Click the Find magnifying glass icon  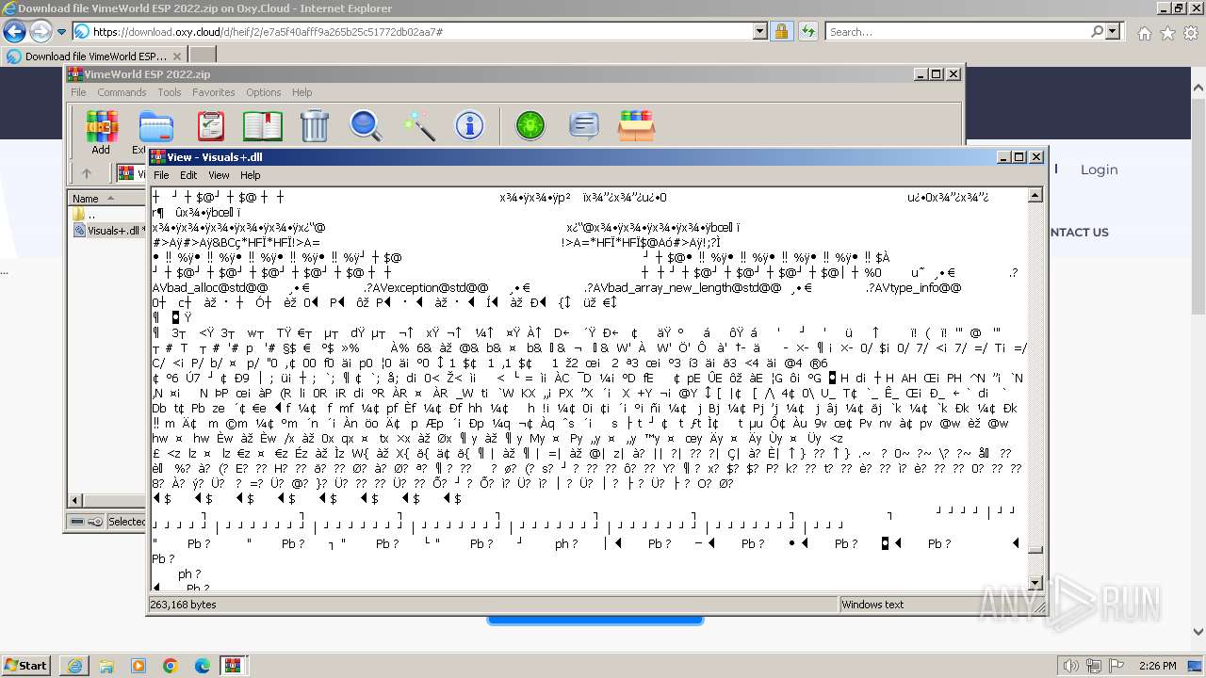click(x=366, y=125)
